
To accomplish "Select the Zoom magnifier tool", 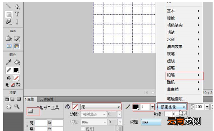I will (x=17, y=106).
